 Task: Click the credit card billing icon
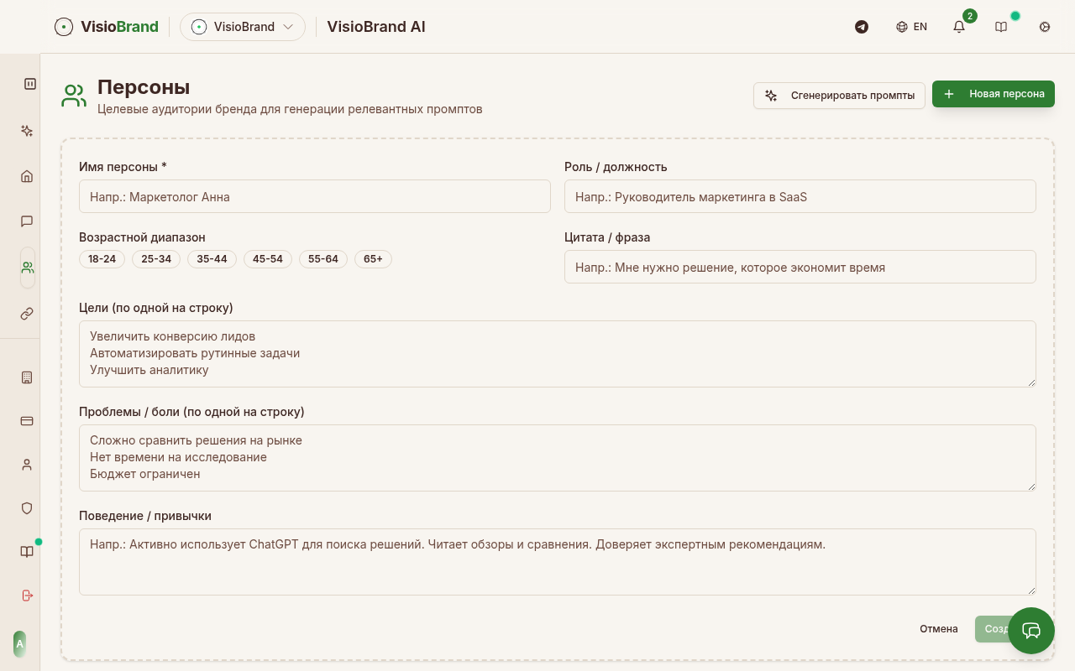tap(27, 421)
